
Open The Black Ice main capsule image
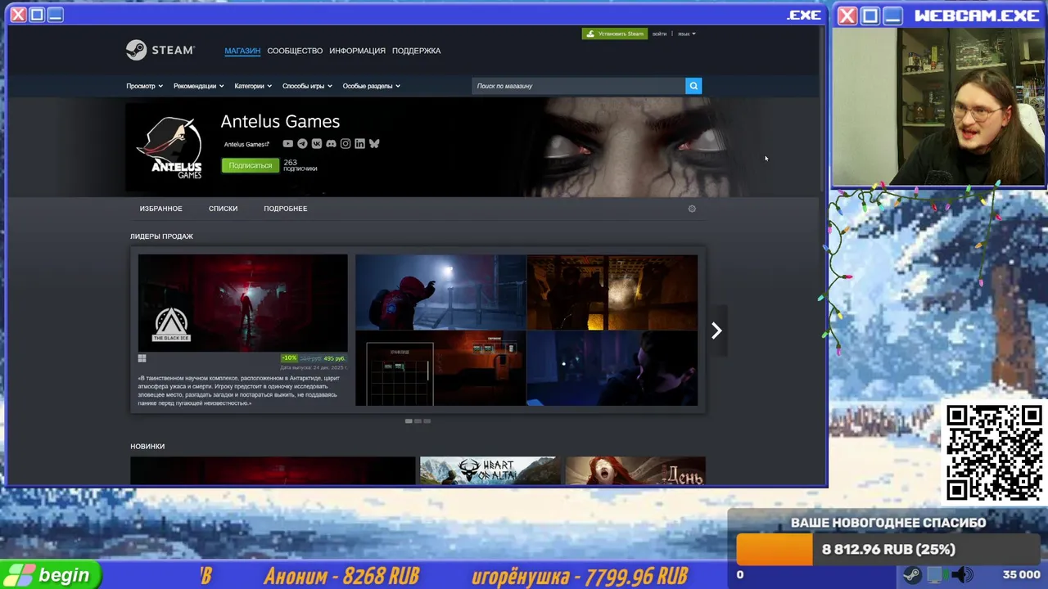click(x=242, y=303)
